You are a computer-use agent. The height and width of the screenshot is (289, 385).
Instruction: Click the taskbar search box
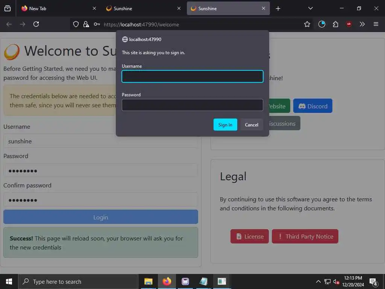point(78,281)
